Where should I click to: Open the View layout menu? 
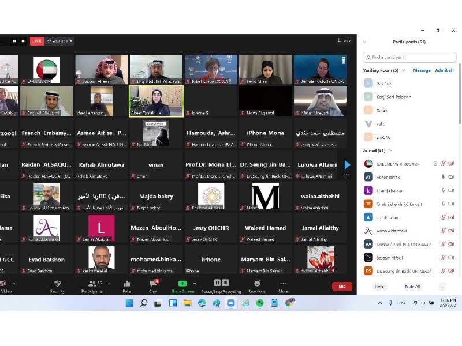click(x=345, y=40)
